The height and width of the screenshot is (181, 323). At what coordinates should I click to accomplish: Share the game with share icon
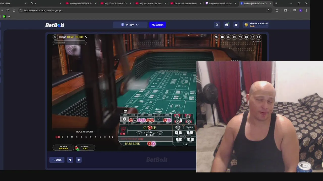(70, 160)
